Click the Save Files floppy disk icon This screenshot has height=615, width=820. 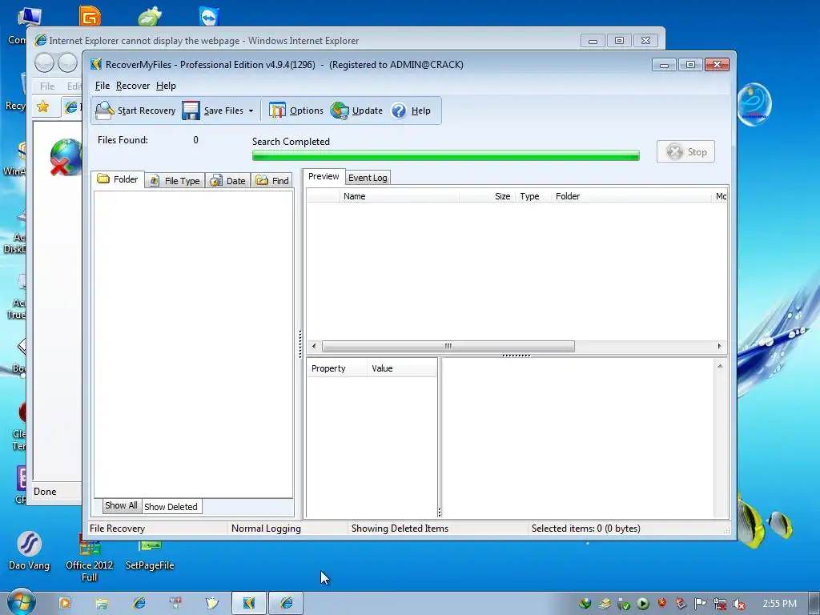click(x=191, y=111)
